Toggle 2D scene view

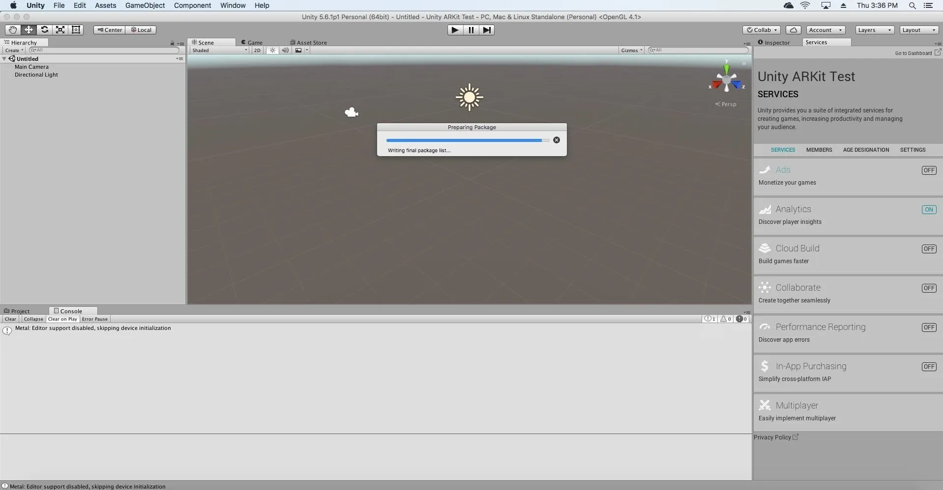[x=257, y=50]
